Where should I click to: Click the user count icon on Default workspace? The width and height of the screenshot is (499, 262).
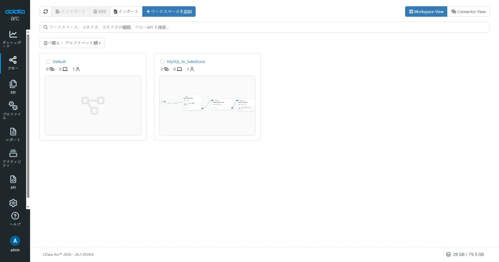click(x=78, y=69)
